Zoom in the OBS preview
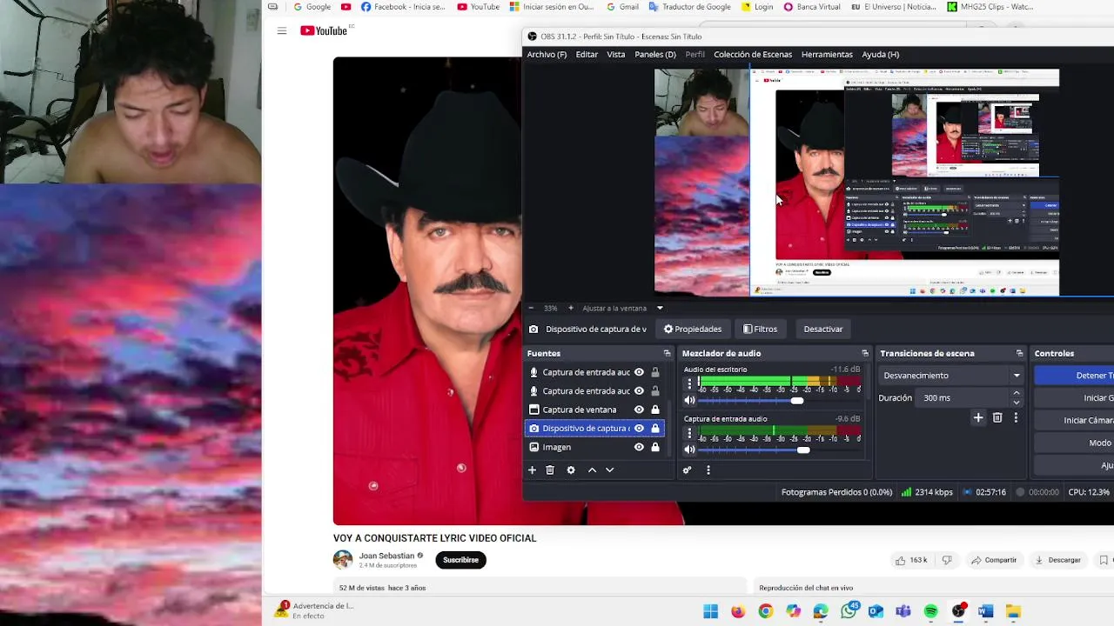 (570, 308)
